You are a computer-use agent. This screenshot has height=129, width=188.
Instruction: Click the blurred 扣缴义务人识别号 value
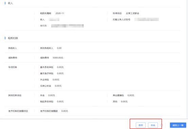click(147, 20)
